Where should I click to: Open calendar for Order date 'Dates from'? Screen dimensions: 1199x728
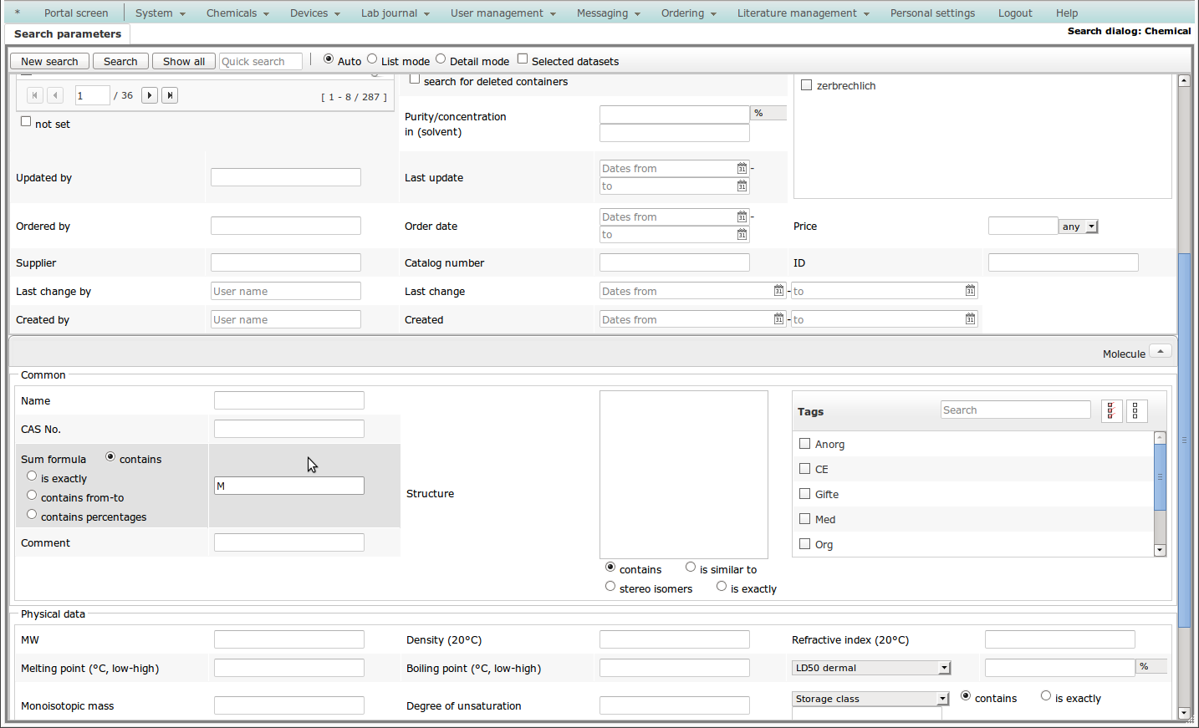click(742, 217)
